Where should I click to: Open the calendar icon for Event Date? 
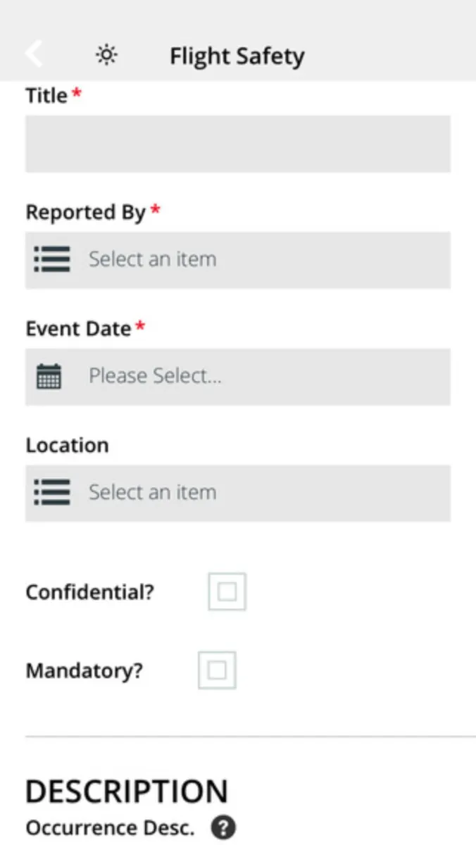pyautogui.click(x=49, y=376)
